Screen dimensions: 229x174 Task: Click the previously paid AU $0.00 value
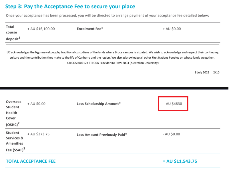pos(171,134)
